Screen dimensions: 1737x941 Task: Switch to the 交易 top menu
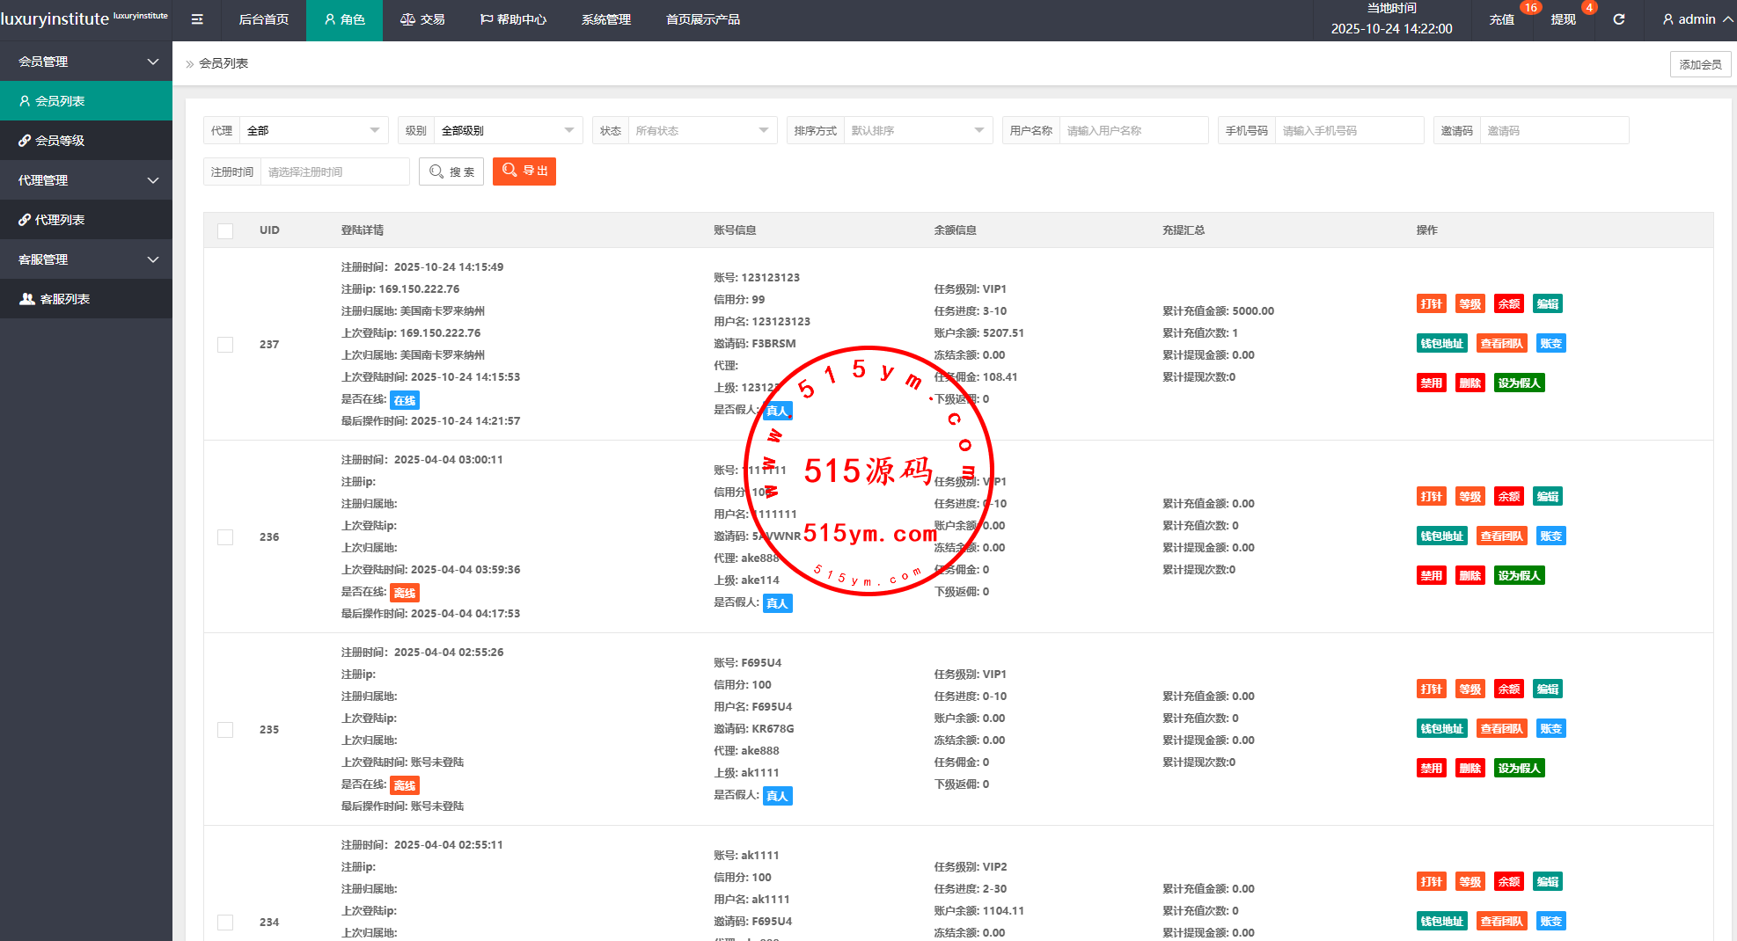pyautogui.click(x=422, y=19)
